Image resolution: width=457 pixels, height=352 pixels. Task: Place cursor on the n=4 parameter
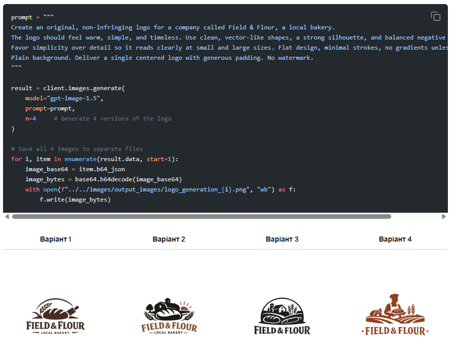click(x=31, y=119)
